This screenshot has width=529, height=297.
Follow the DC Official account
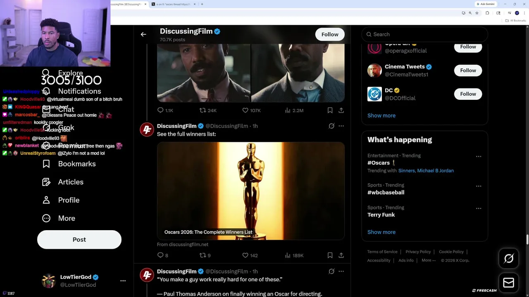468,94
